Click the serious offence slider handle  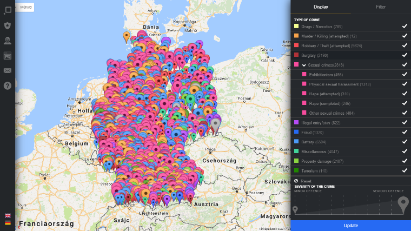403,206
